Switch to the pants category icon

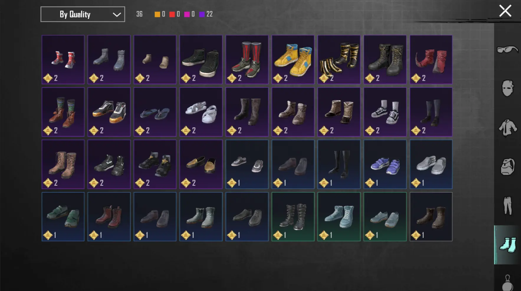(x=507, y=205)
